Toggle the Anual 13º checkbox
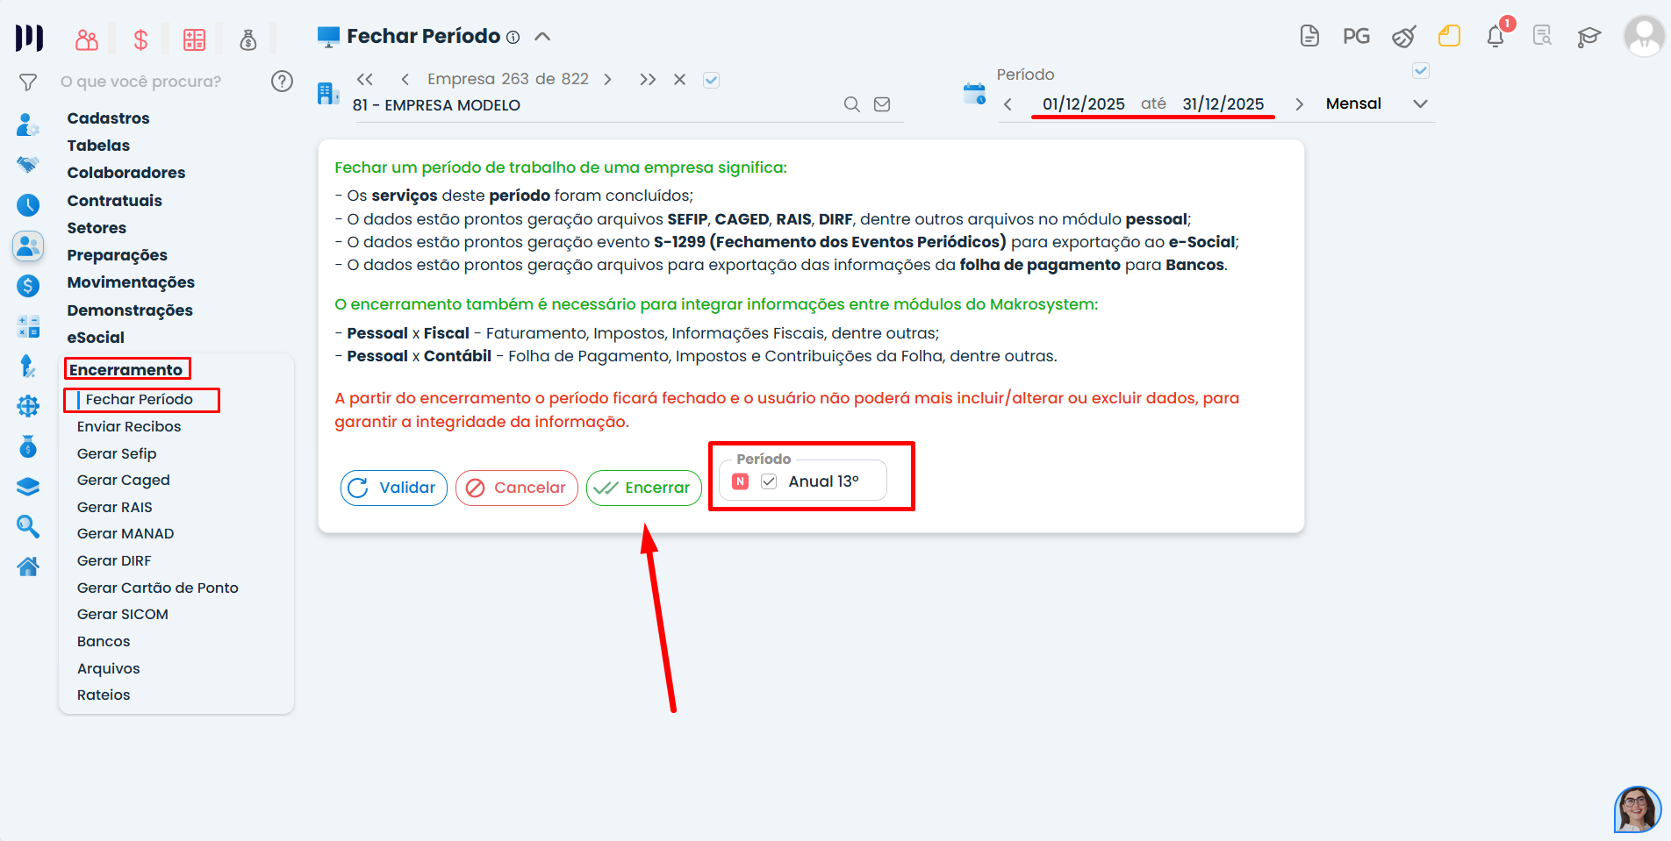Image resolution: width=1671 pixels, height=841 pixels. point(769,481)
